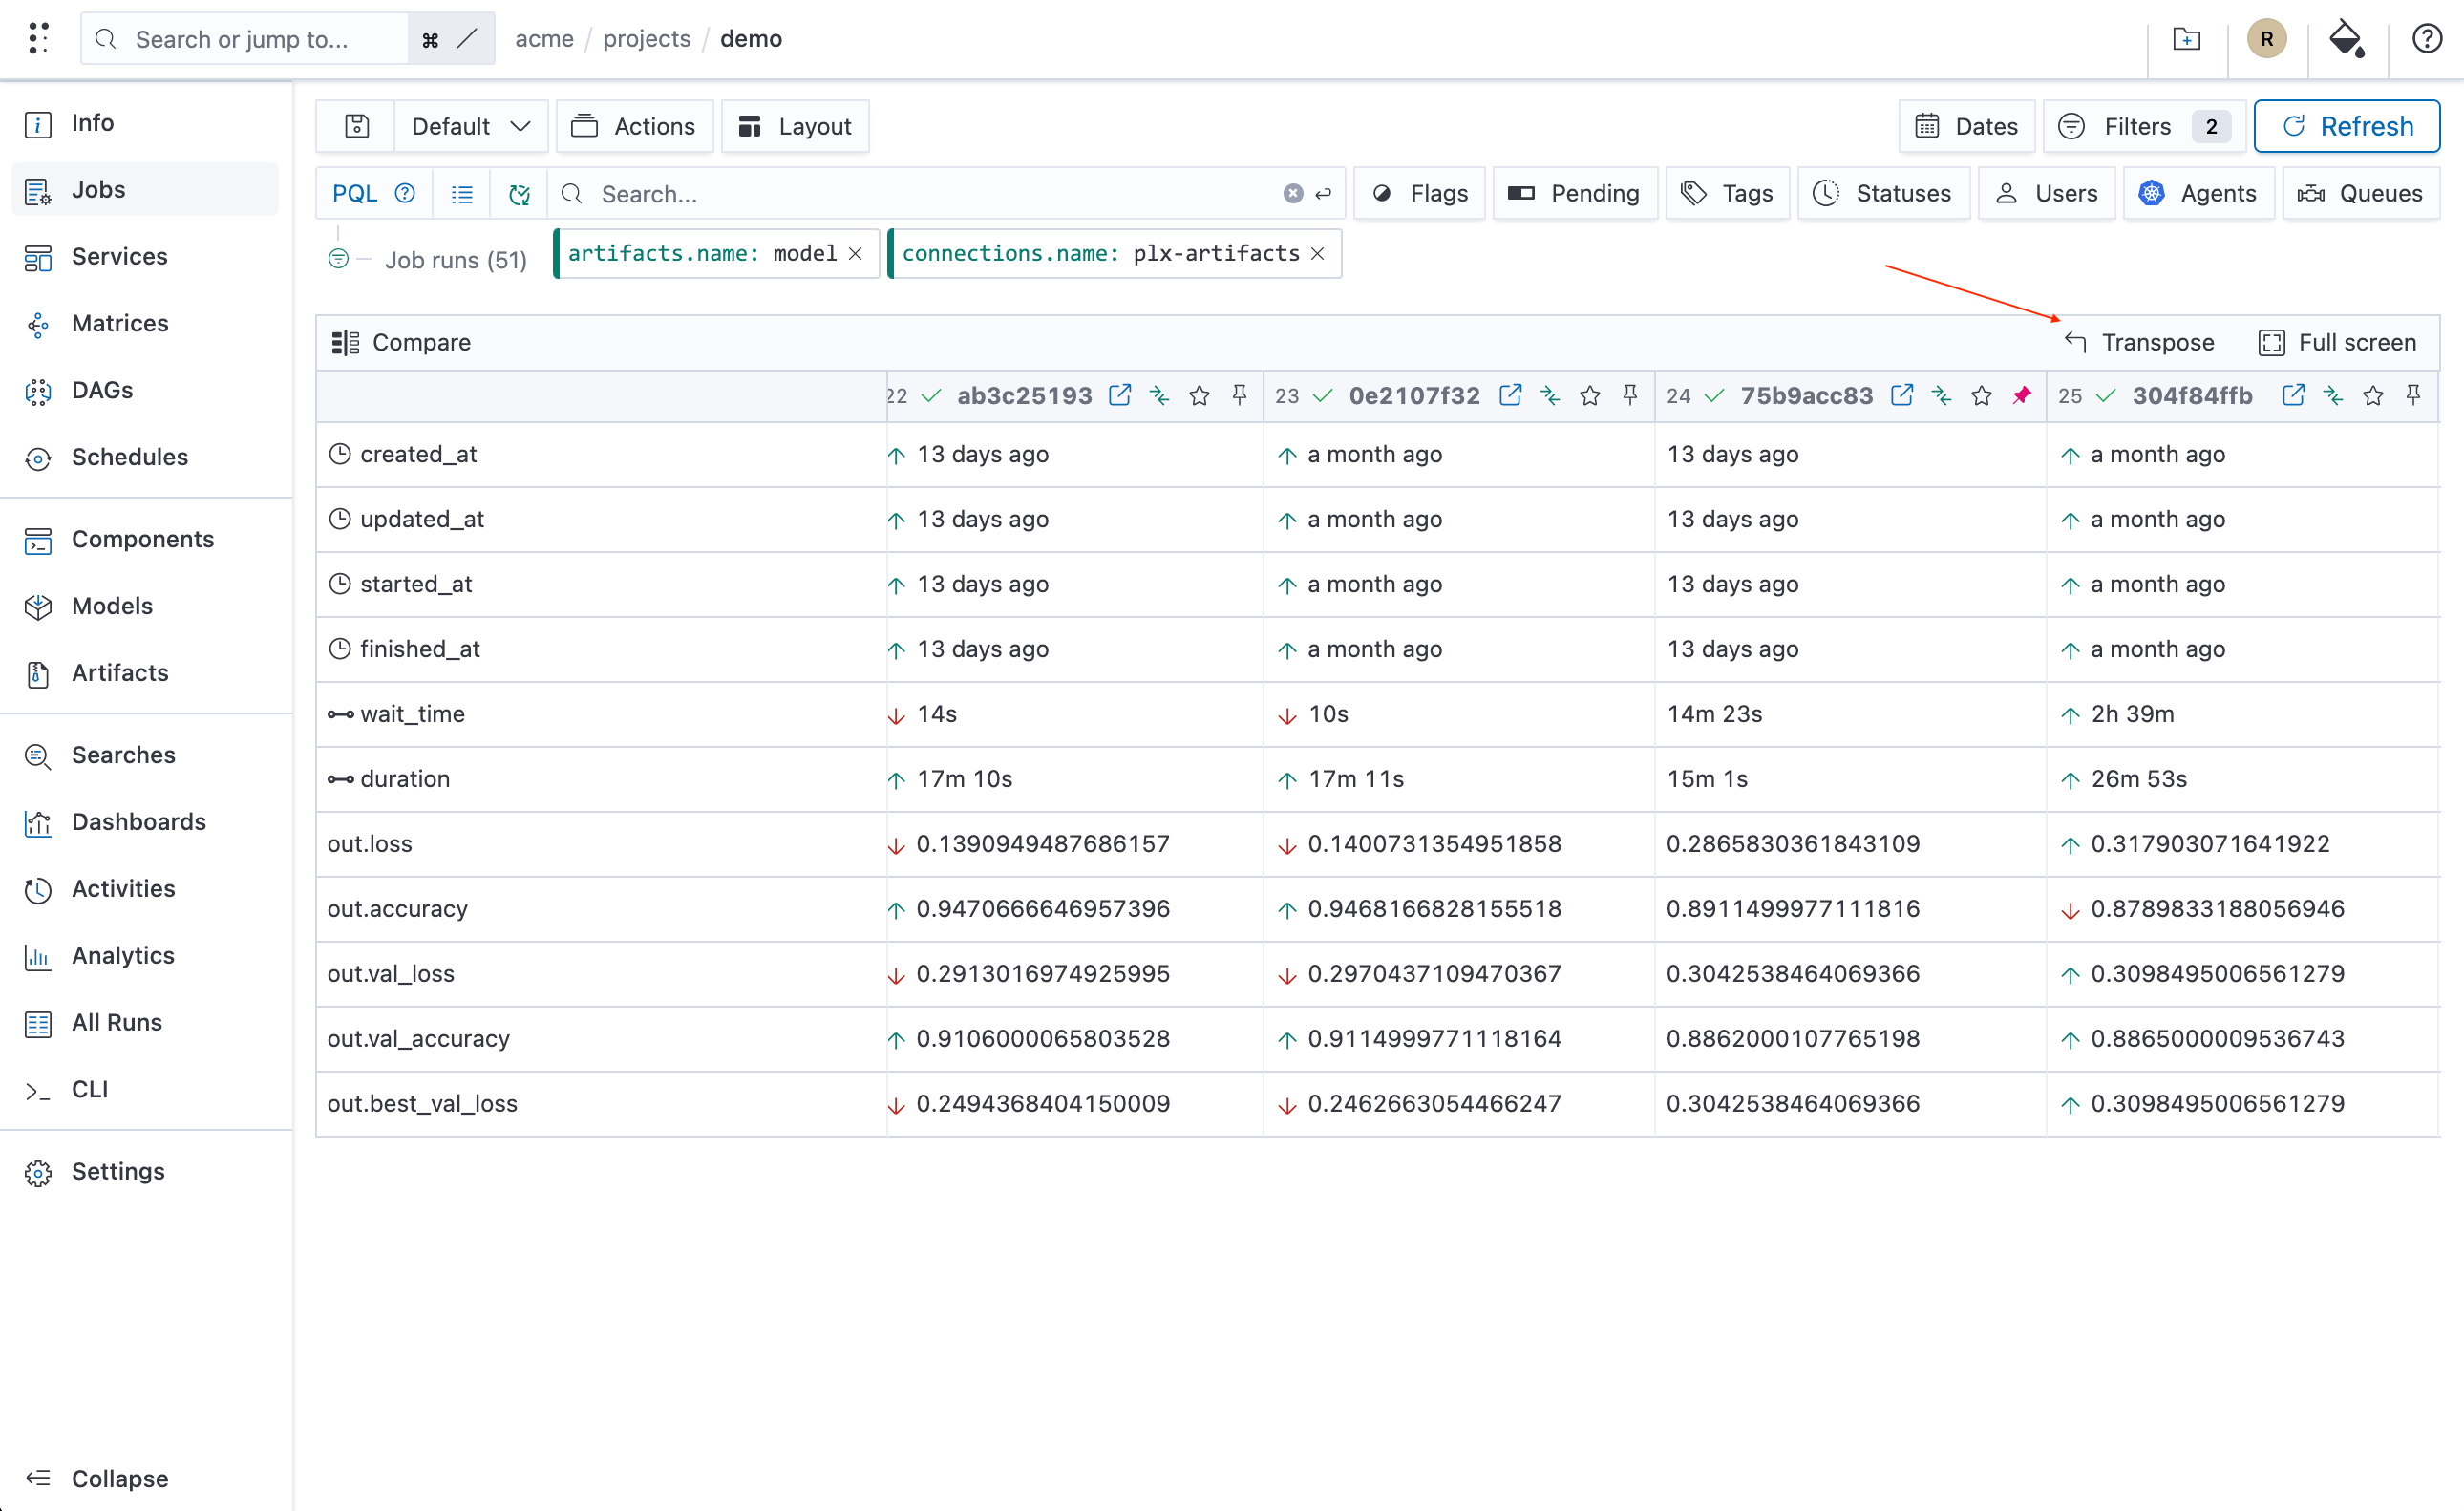Expand the Users filter

pos(2045,194)
